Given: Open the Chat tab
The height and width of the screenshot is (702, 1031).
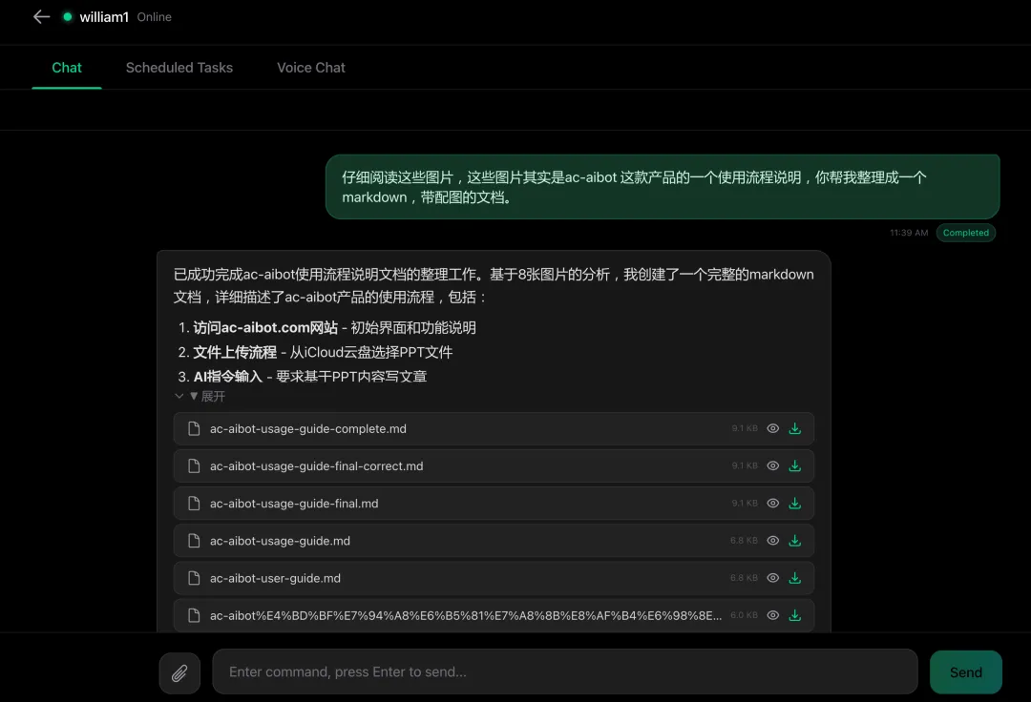Looking at the screenshot, I should [67, 68].
